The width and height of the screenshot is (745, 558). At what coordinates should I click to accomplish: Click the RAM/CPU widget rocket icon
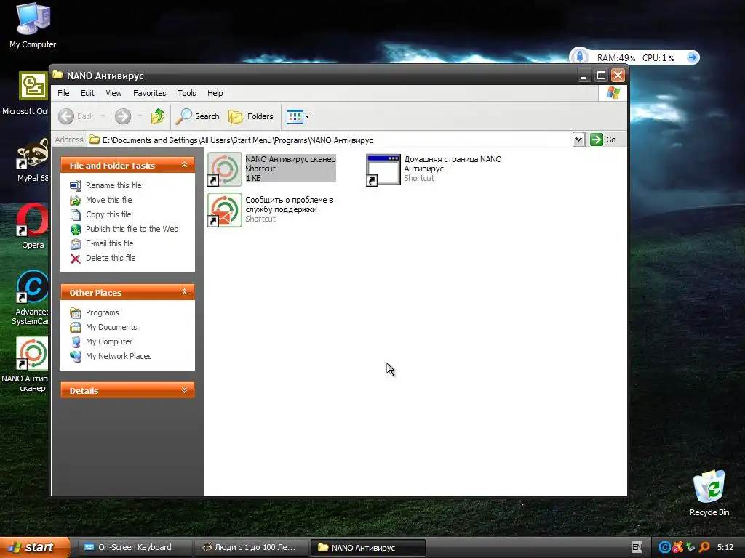pos(580,57)
